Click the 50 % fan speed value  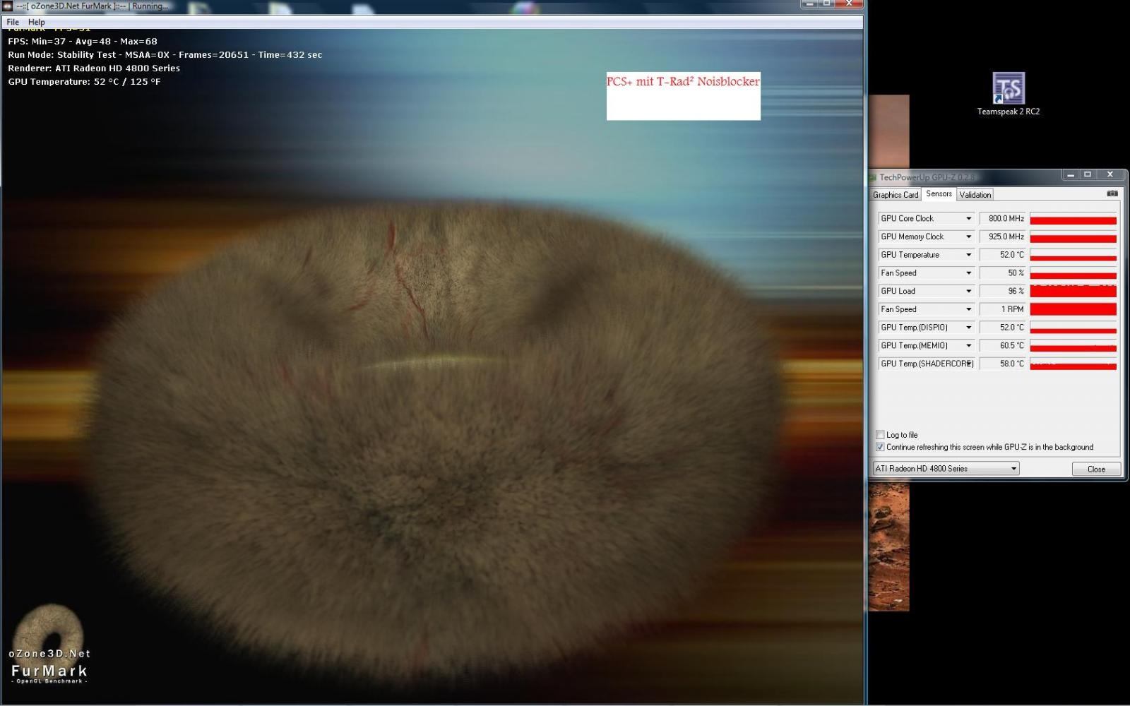(1003, 273)
